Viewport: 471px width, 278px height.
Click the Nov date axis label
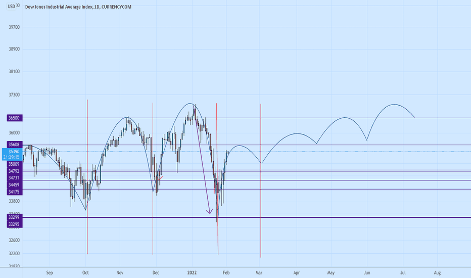coord(120,272)
